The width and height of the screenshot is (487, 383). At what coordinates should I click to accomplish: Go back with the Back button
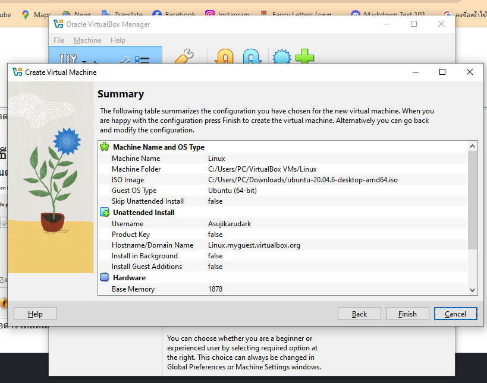(359, 314)
